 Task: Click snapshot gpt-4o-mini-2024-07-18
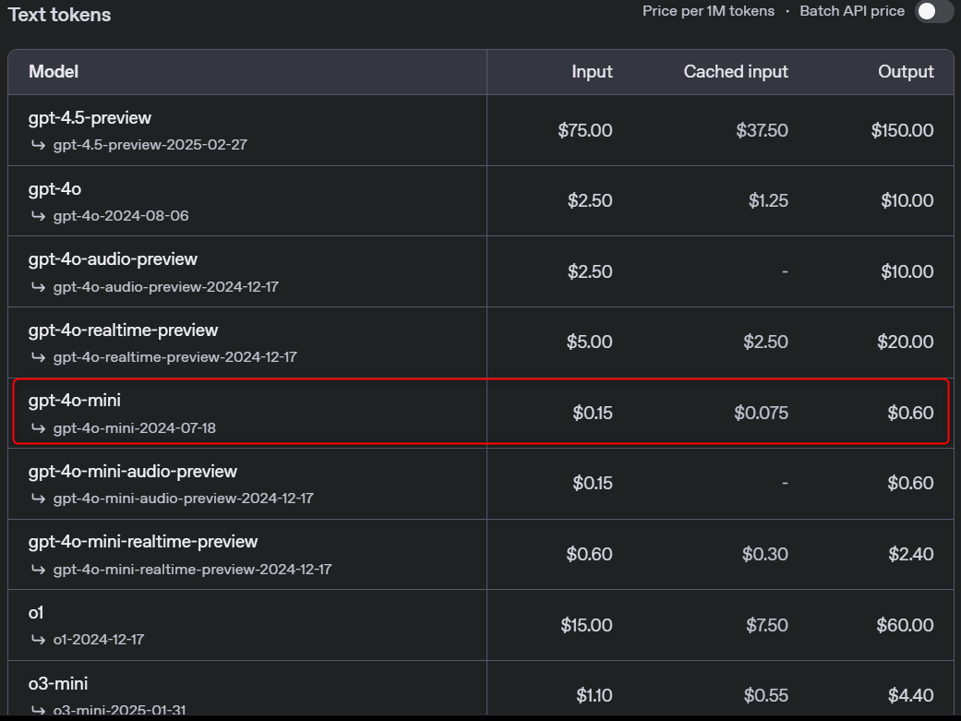134,428
